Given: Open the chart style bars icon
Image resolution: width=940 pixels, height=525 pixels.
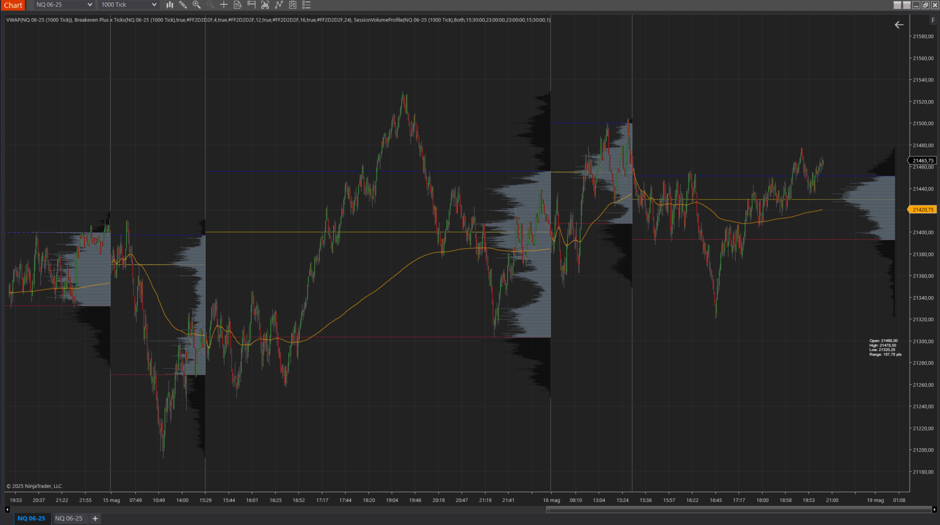Looking at the screenshot, I should pos(170,5).
